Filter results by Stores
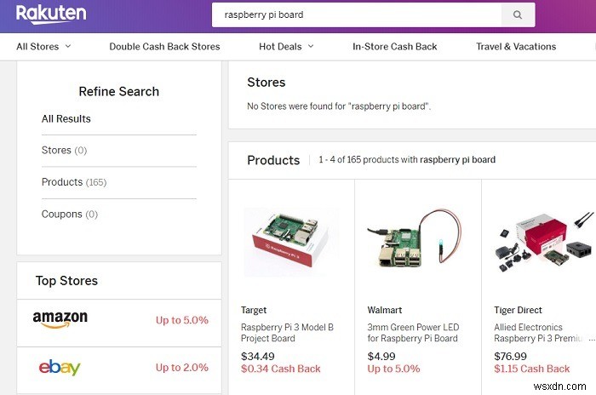596x395 pixels. [64, 150]
